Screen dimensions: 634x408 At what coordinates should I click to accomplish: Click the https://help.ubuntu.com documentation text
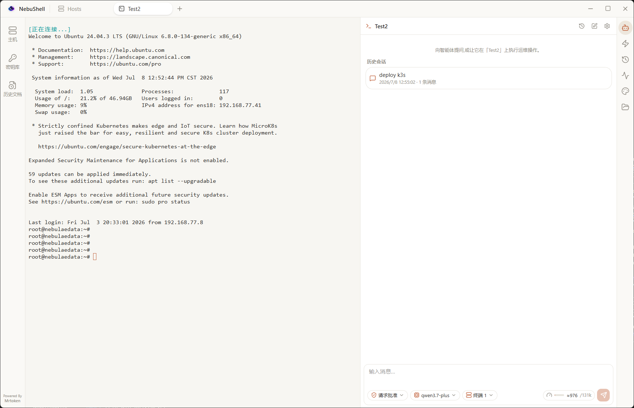[x=127, y=50]
